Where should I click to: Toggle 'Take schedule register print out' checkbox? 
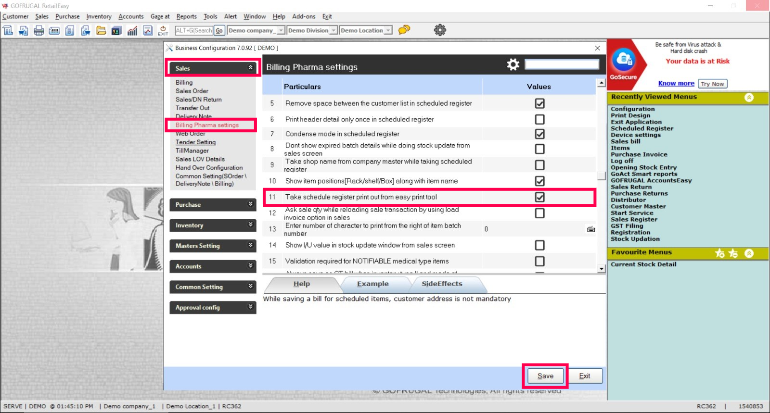[540, 197]
